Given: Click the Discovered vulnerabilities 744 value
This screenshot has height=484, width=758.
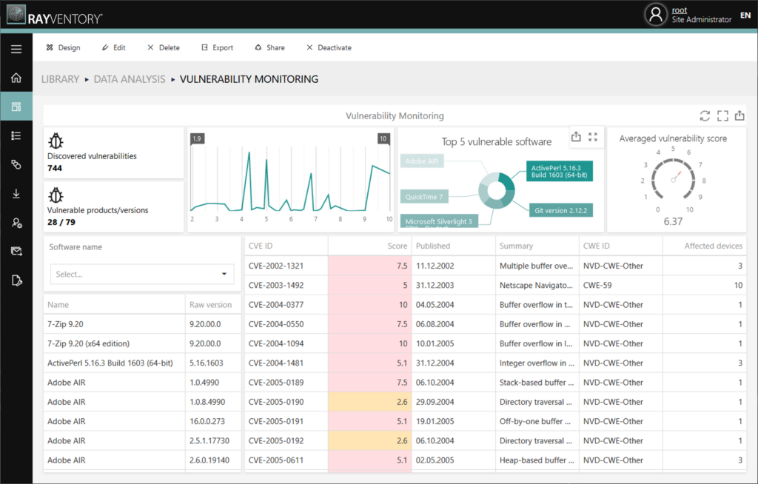Looking at the screenshot, I should tap(55, 168).
